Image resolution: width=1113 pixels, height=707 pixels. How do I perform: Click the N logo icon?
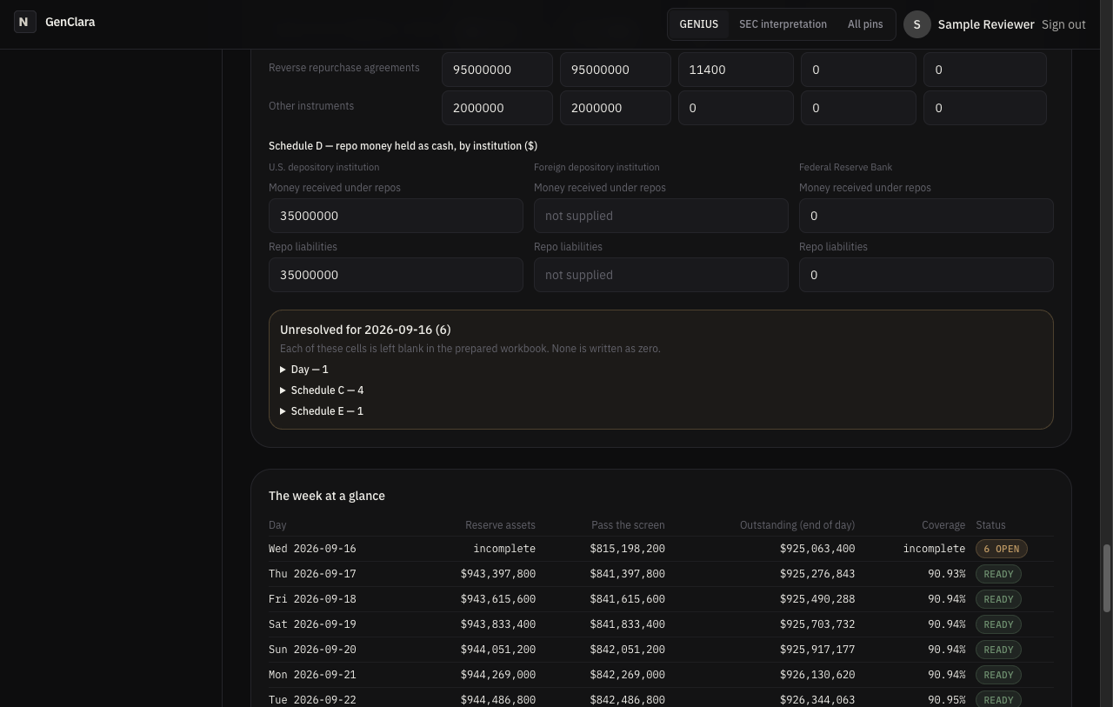tap(24, 22)
